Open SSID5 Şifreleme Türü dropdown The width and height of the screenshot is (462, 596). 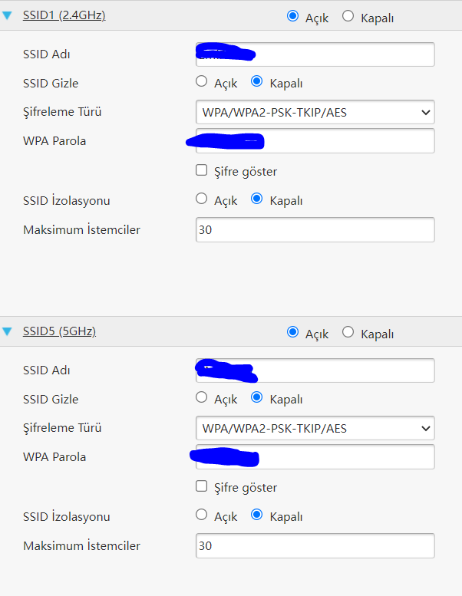click(315, 428)
